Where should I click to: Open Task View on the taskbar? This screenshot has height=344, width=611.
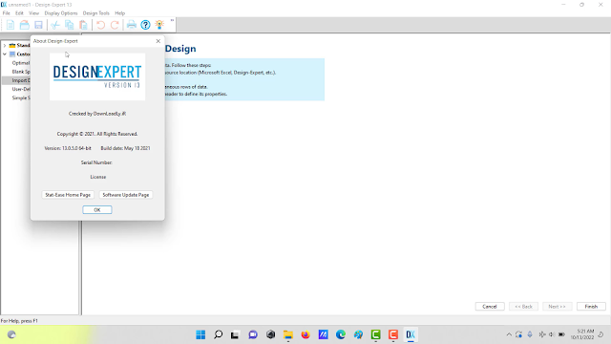pos(235,334)
